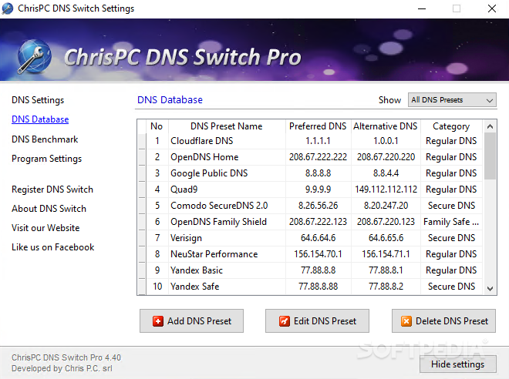Click the red plus Add DNS Preset icon
Viewport: 509px width, 379px height.
(158, 321)
